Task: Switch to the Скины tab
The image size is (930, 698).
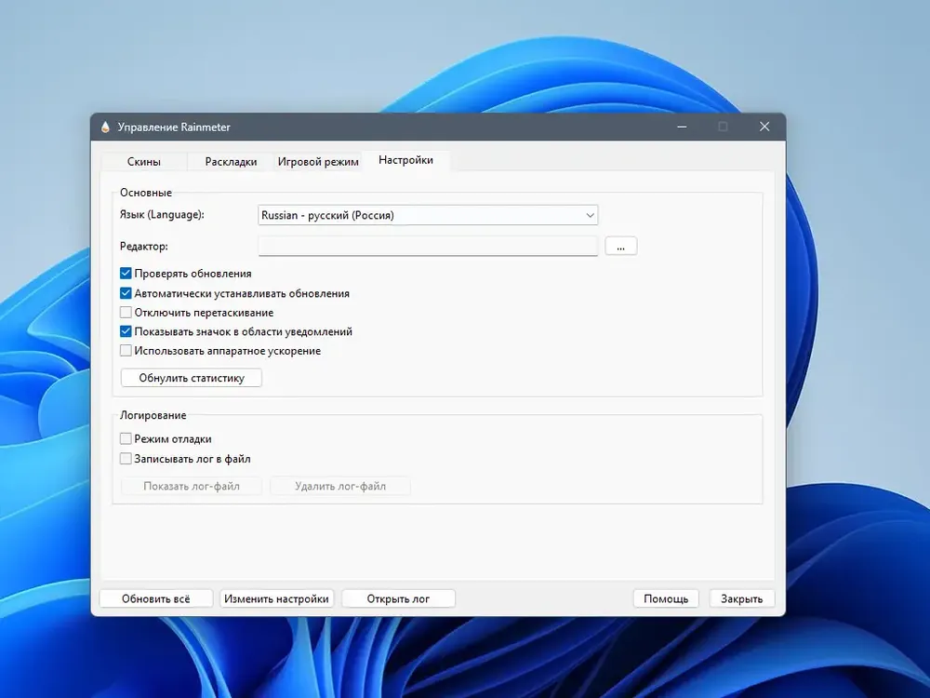Action: tap(144, 161)
